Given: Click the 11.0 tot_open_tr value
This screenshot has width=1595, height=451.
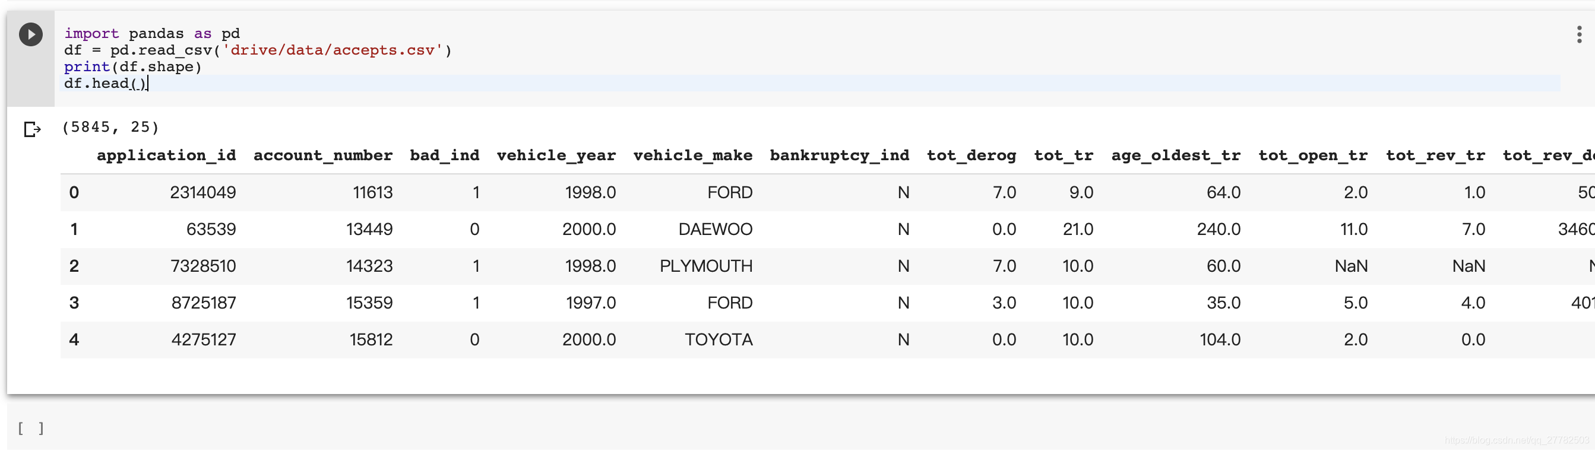Looking at the screenshot, I should (x=1353, y=230).
